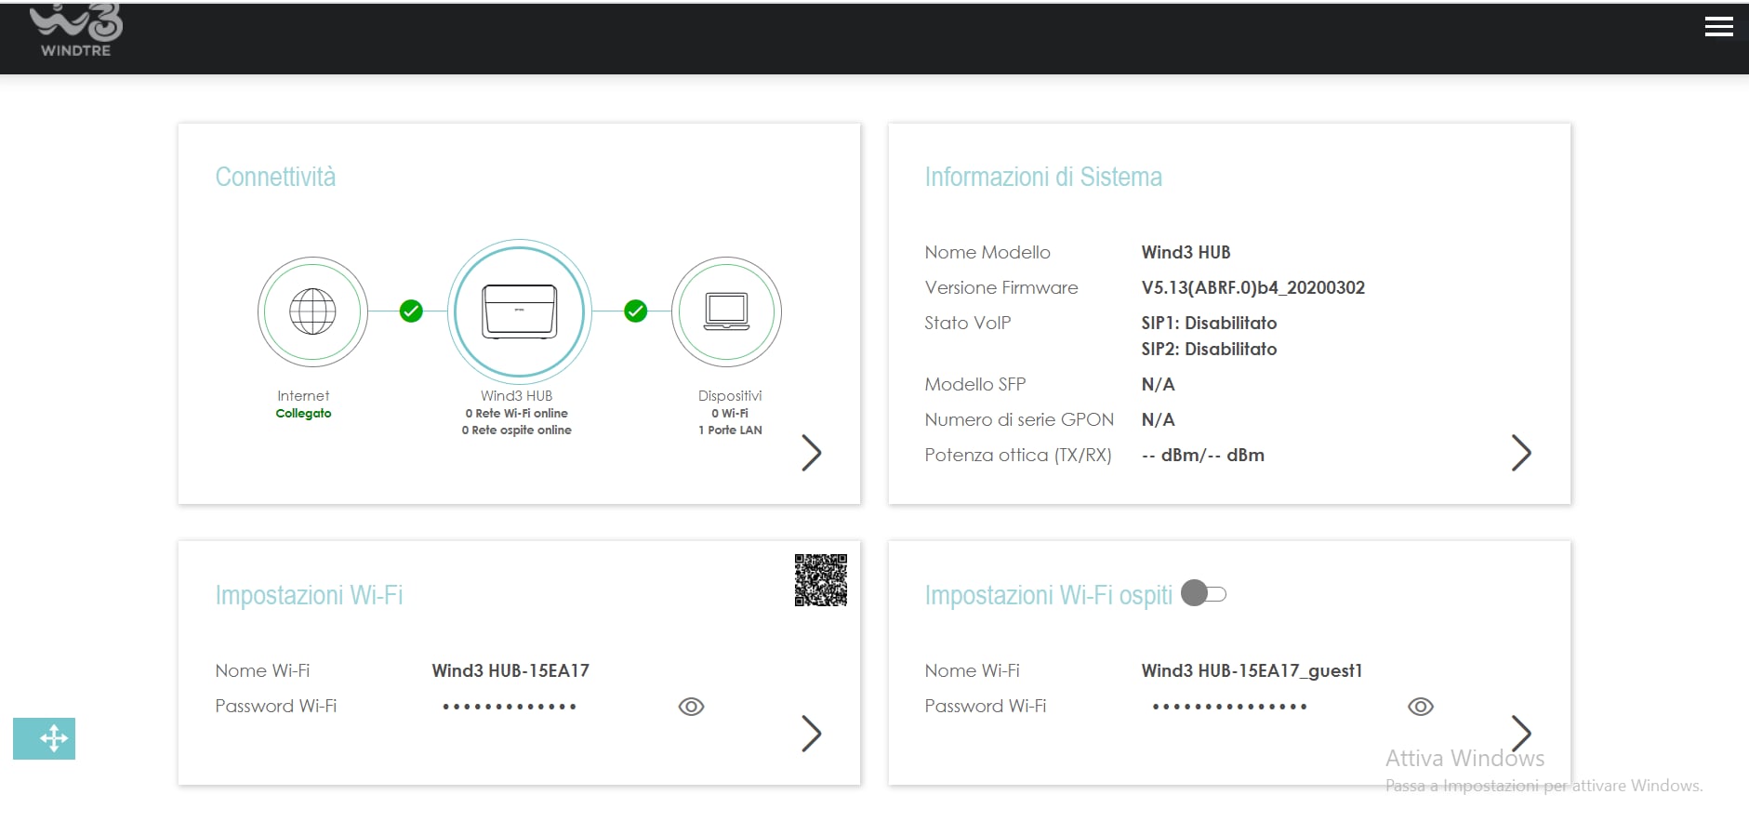Click green checkmark between Internet and hub
Screen dimensions: 1749x821
pyautogui.click(x=411, y=311)
